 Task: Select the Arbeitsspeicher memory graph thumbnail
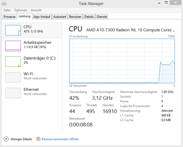point(13,46)
